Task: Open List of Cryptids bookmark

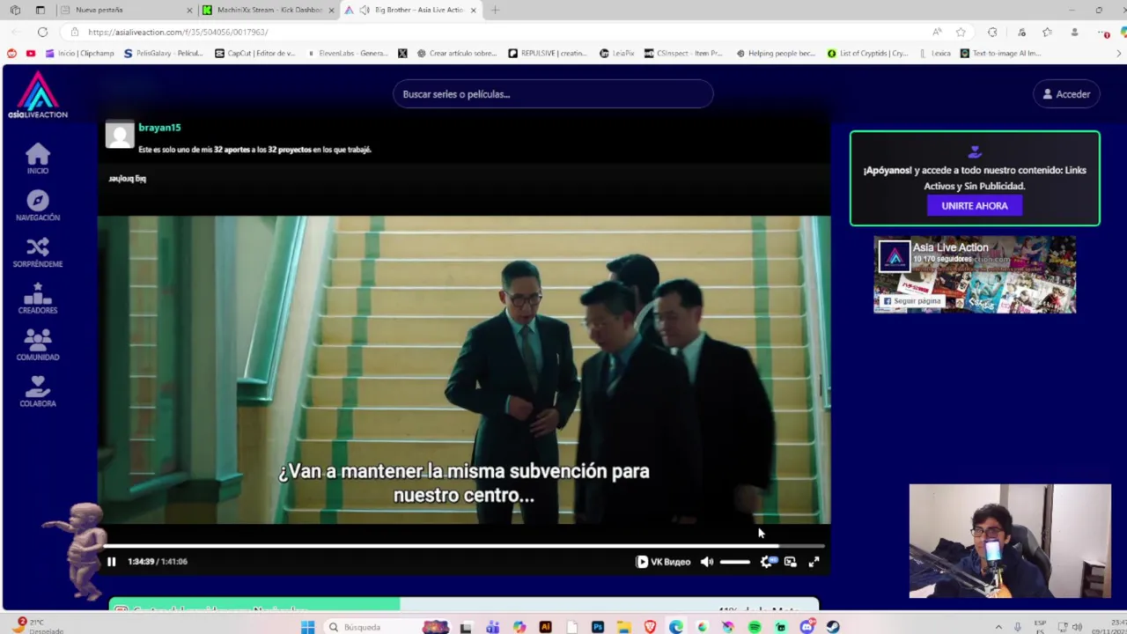Action: coord(867,53)
